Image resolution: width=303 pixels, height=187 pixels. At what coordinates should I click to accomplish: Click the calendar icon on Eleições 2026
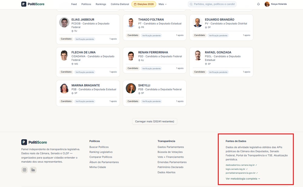coord(135,4)
